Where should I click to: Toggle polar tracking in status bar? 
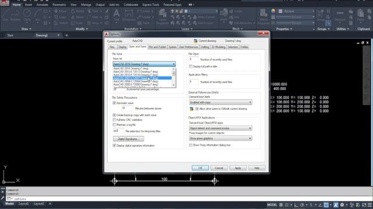coord(302,205)
